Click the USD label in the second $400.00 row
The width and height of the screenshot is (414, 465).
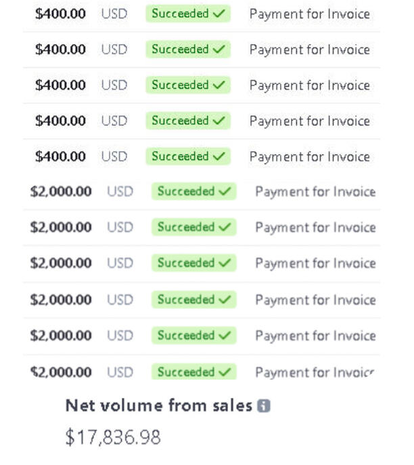point(114,49)
